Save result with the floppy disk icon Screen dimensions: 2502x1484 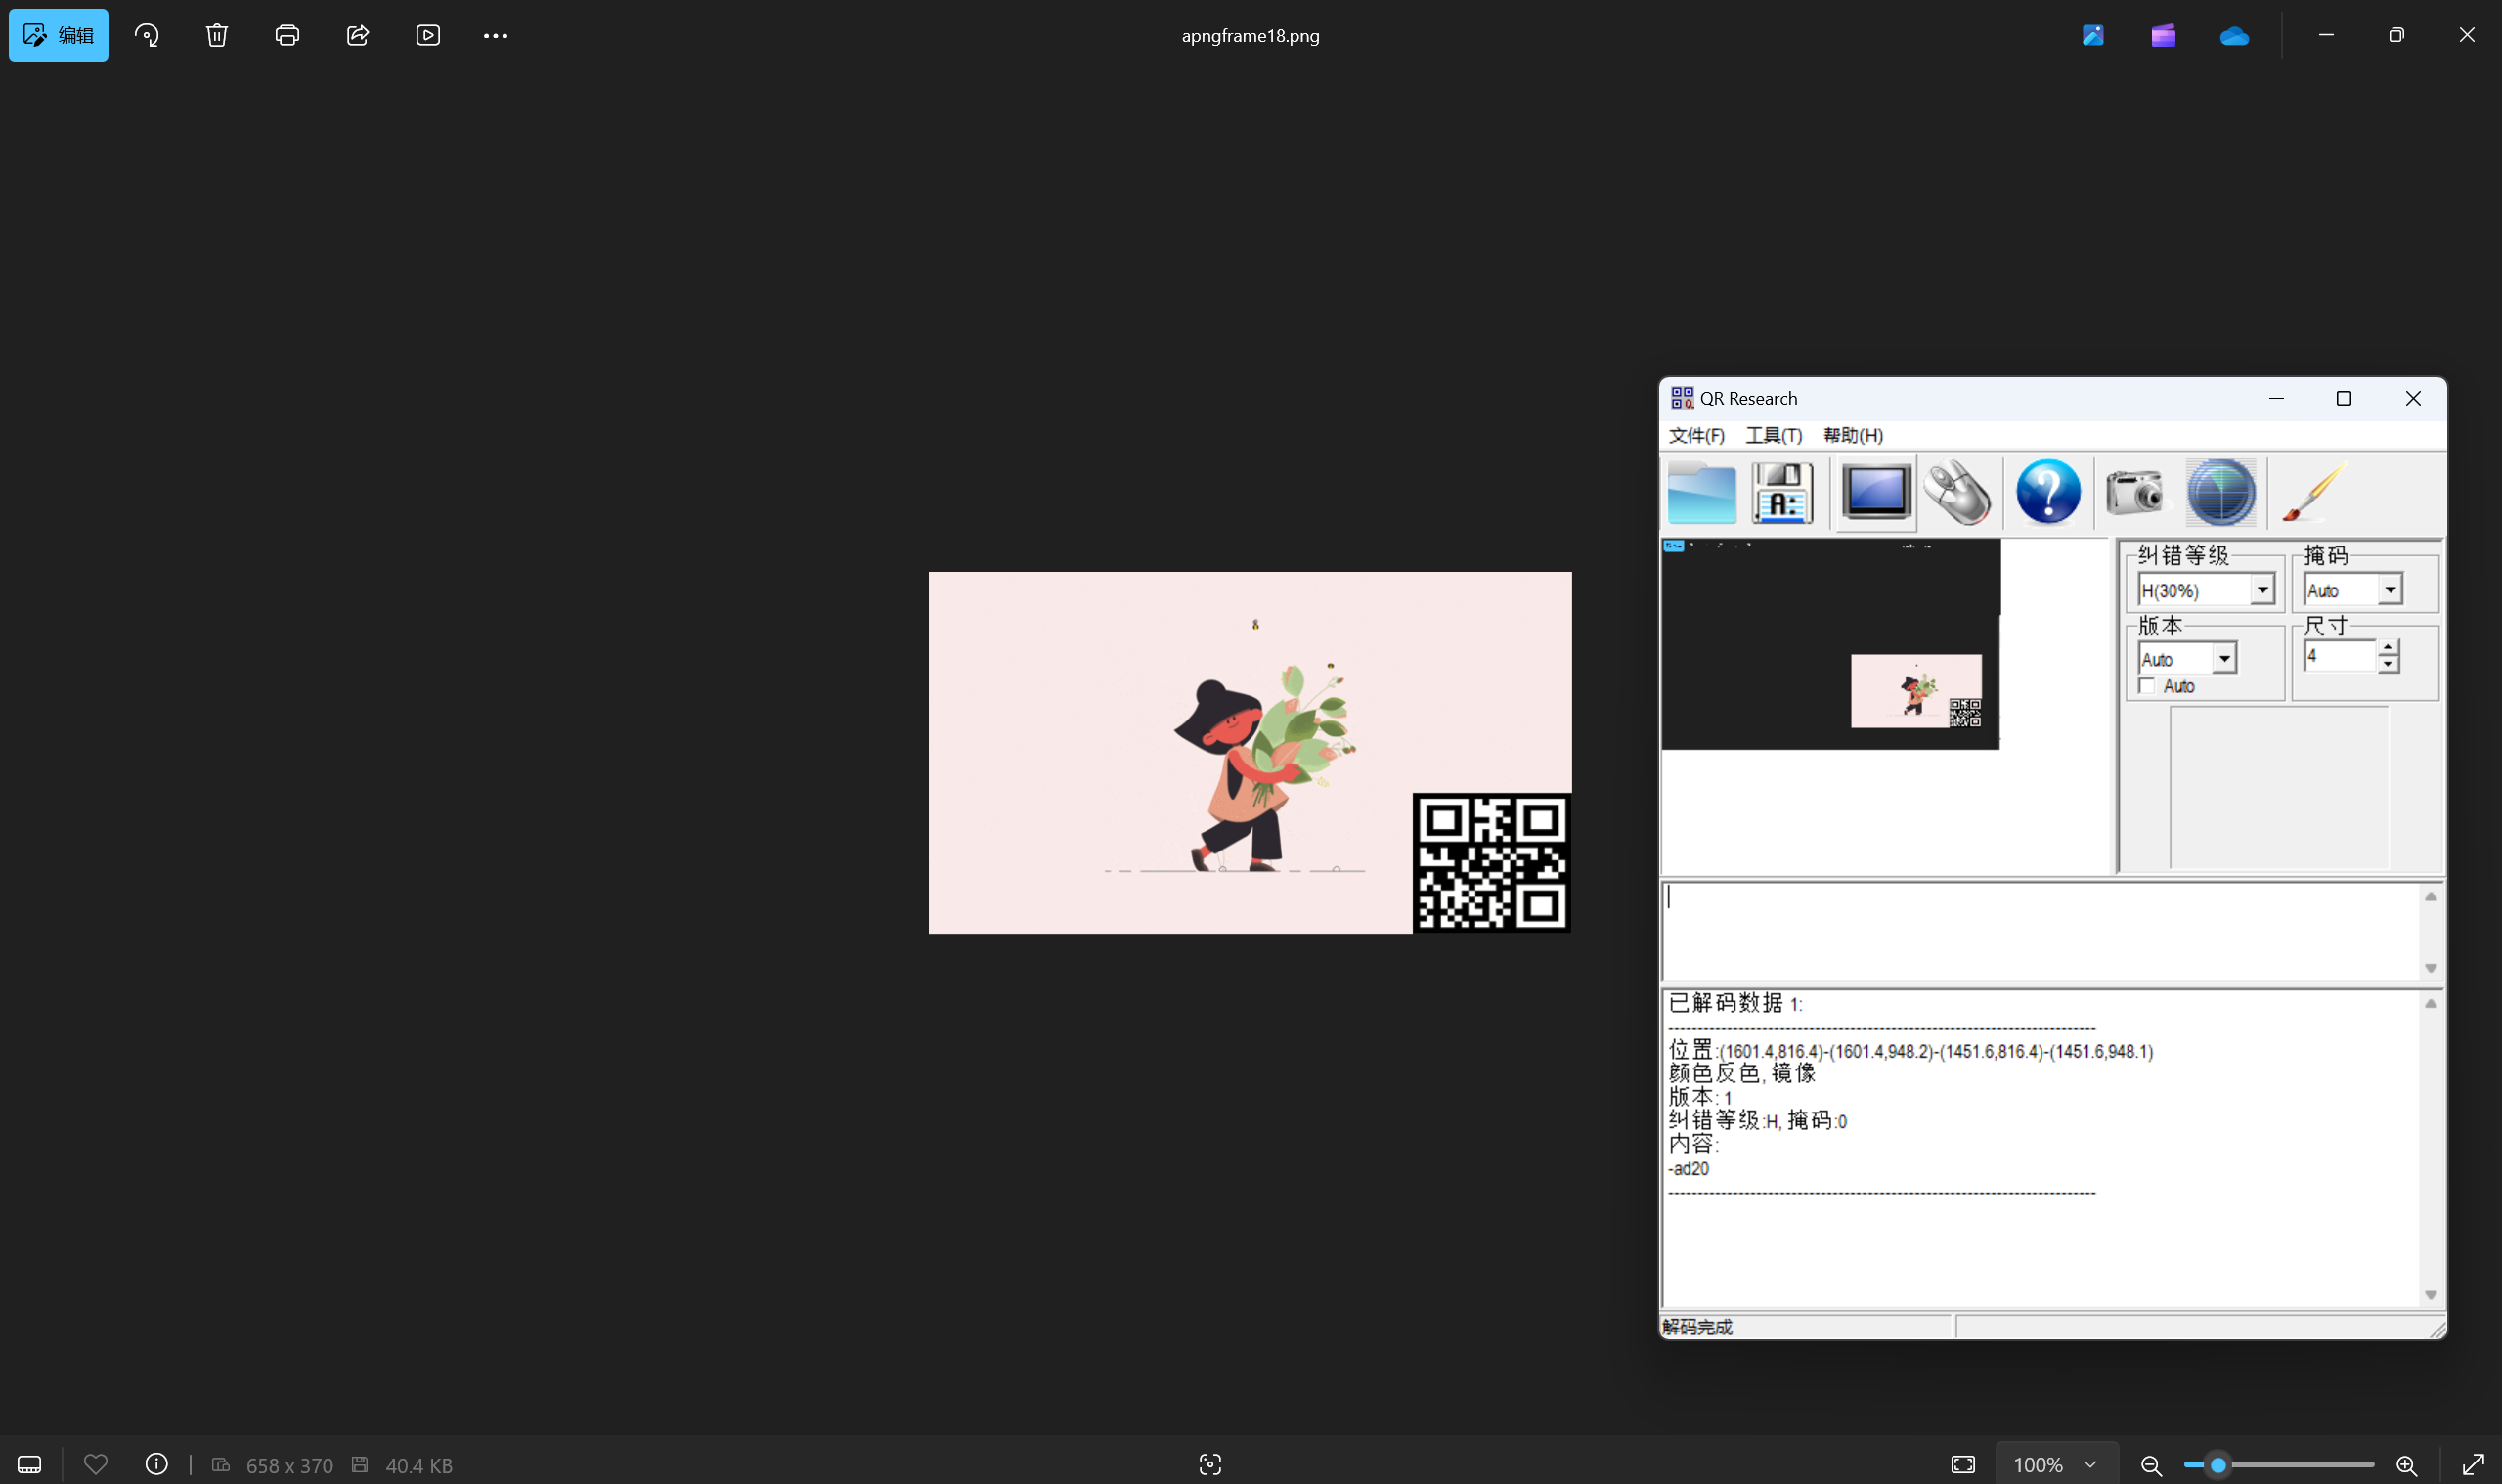point(1782,492)
